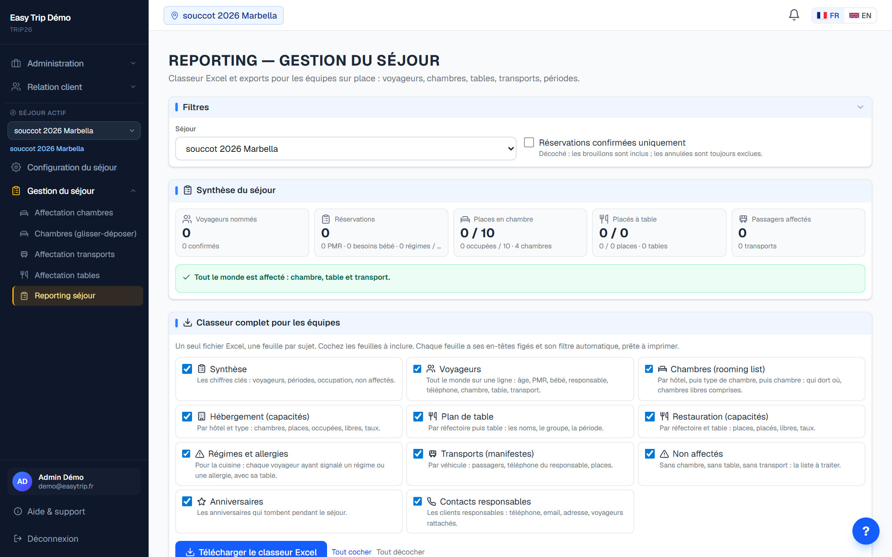Image resolution: width=892 pixels, height=557 pixels.
Task: Click the AD user avatar
Action: coord(22,481)
